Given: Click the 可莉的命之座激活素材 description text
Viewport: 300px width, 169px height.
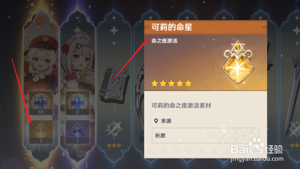Looking at the screenshot, I should (x=181, y=105).
